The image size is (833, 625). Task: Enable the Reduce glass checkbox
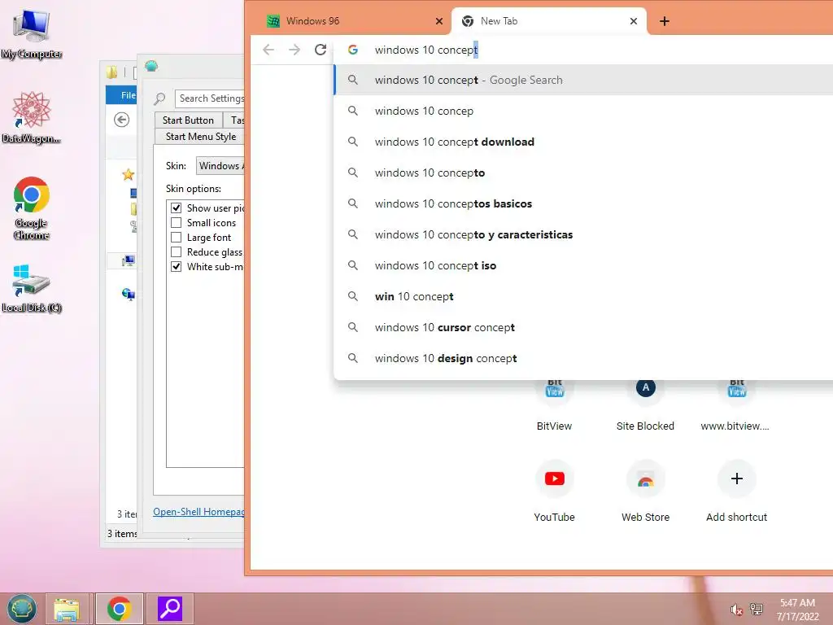point(176,252)
